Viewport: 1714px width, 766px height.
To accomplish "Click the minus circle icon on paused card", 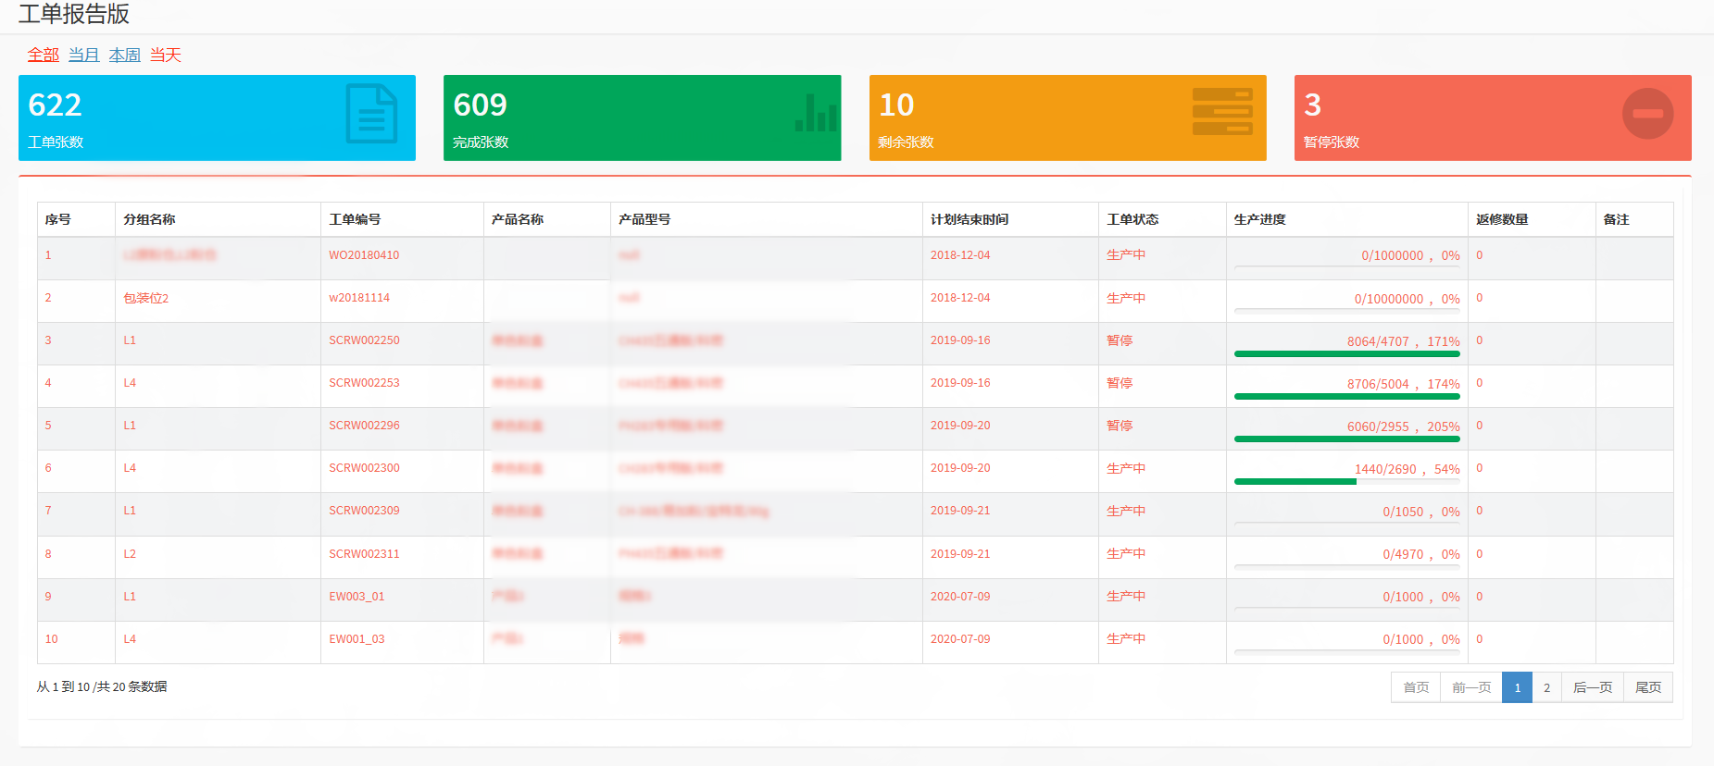I will [1647, 114].
